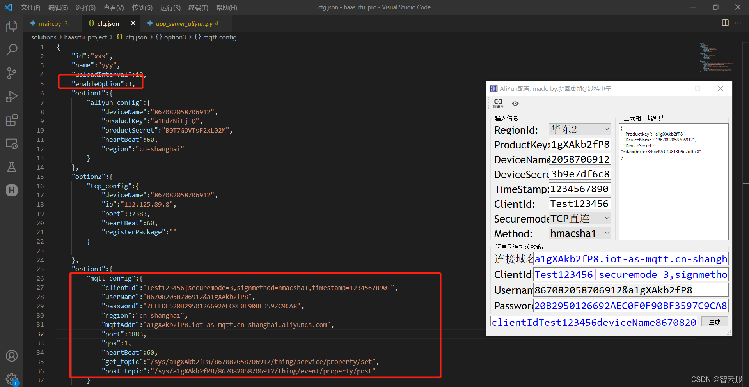Expand the Method hmacsha1 dropdown

(580, 233)
